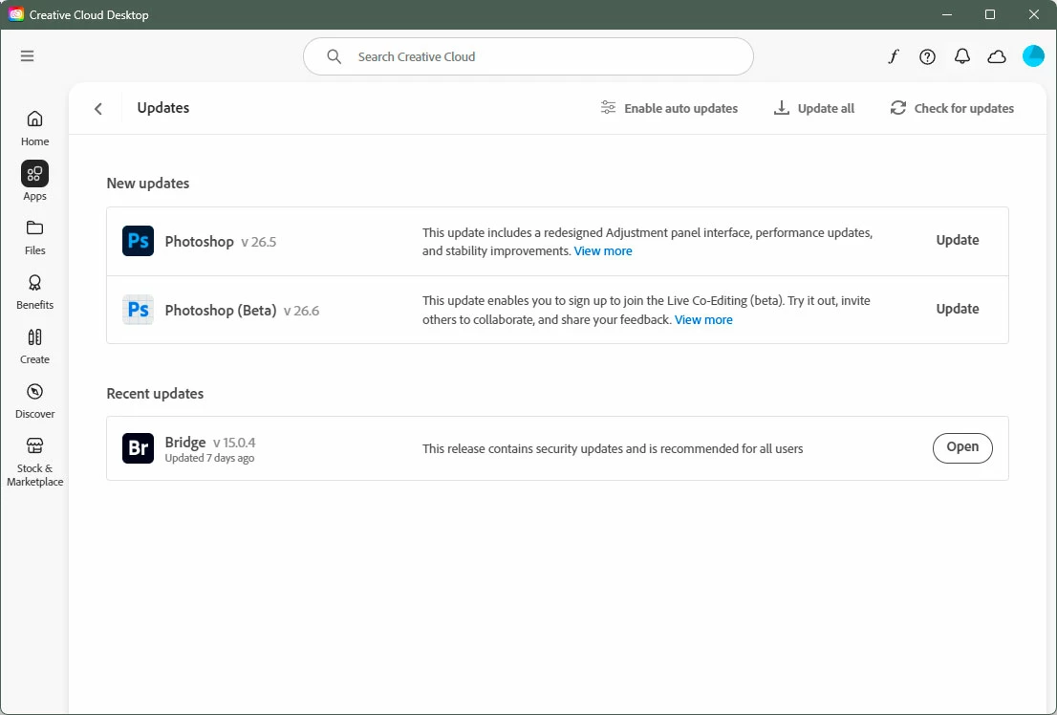Open the Create section
Viewport: 1057px width, 715px height.
pos(34,347)
